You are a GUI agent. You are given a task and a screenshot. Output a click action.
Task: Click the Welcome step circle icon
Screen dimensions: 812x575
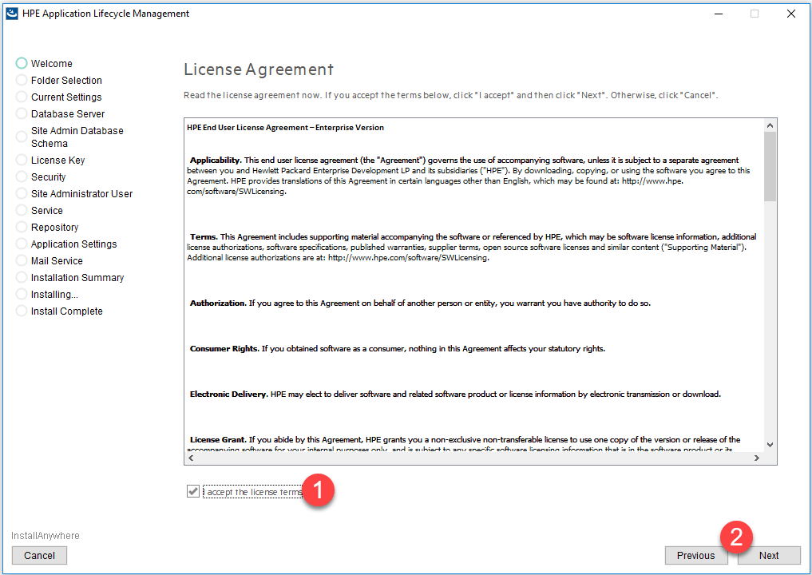pos(22,64)
